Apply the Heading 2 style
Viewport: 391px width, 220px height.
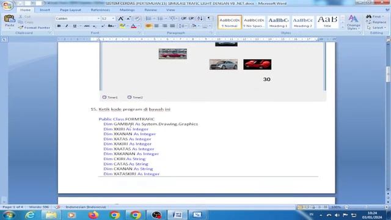point(303,22)
